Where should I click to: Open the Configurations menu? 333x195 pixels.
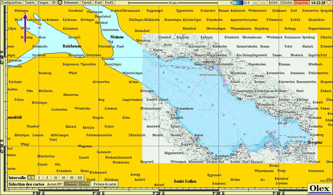pos(11,3)
